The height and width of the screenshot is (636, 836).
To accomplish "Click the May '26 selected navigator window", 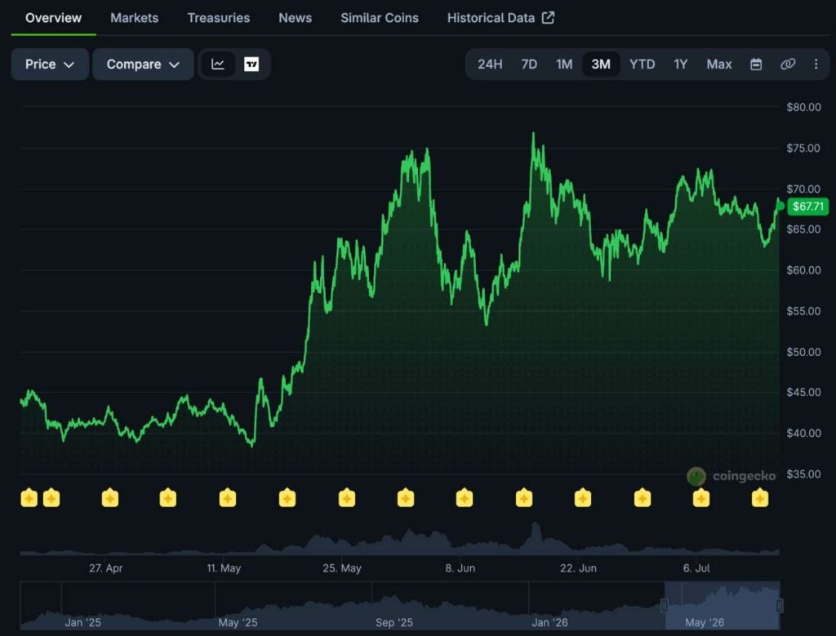I will click(722, 606).
